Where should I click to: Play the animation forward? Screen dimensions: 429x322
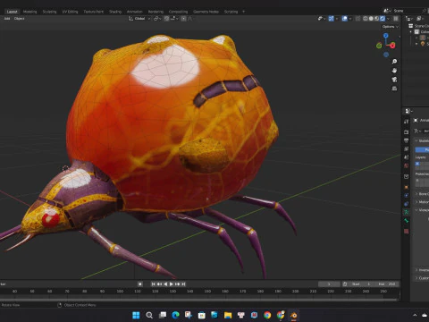coord(172,284)
